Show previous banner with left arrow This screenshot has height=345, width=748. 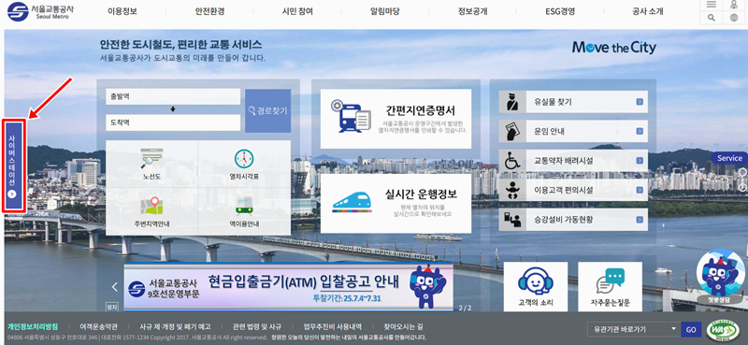point(114,287)
